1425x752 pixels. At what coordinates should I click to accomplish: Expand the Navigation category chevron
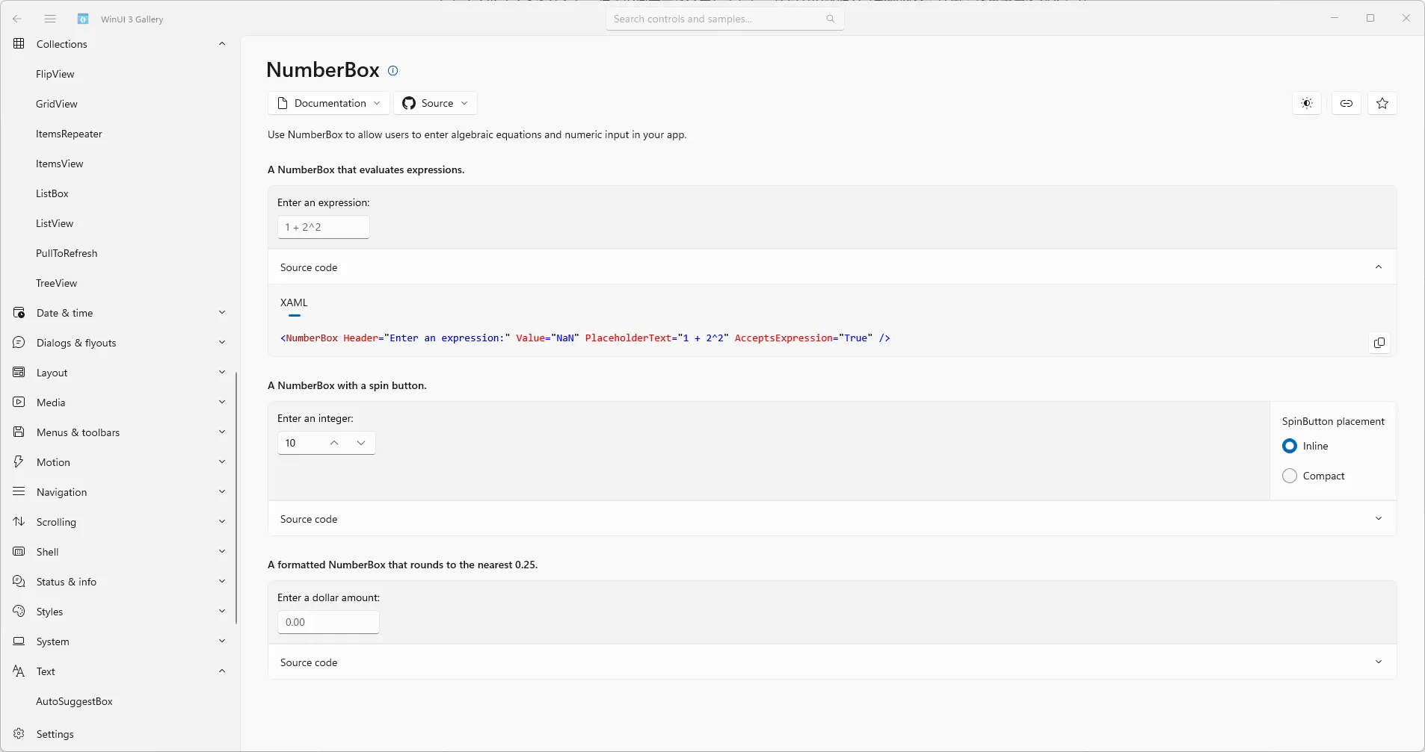click(222, 492)
